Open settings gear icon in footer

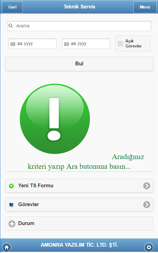click(x=149, y=247)
